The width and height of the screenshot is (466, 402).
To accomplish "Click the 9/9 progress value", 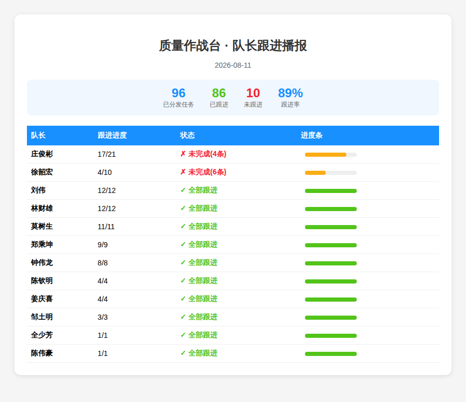I will point(103,245).
